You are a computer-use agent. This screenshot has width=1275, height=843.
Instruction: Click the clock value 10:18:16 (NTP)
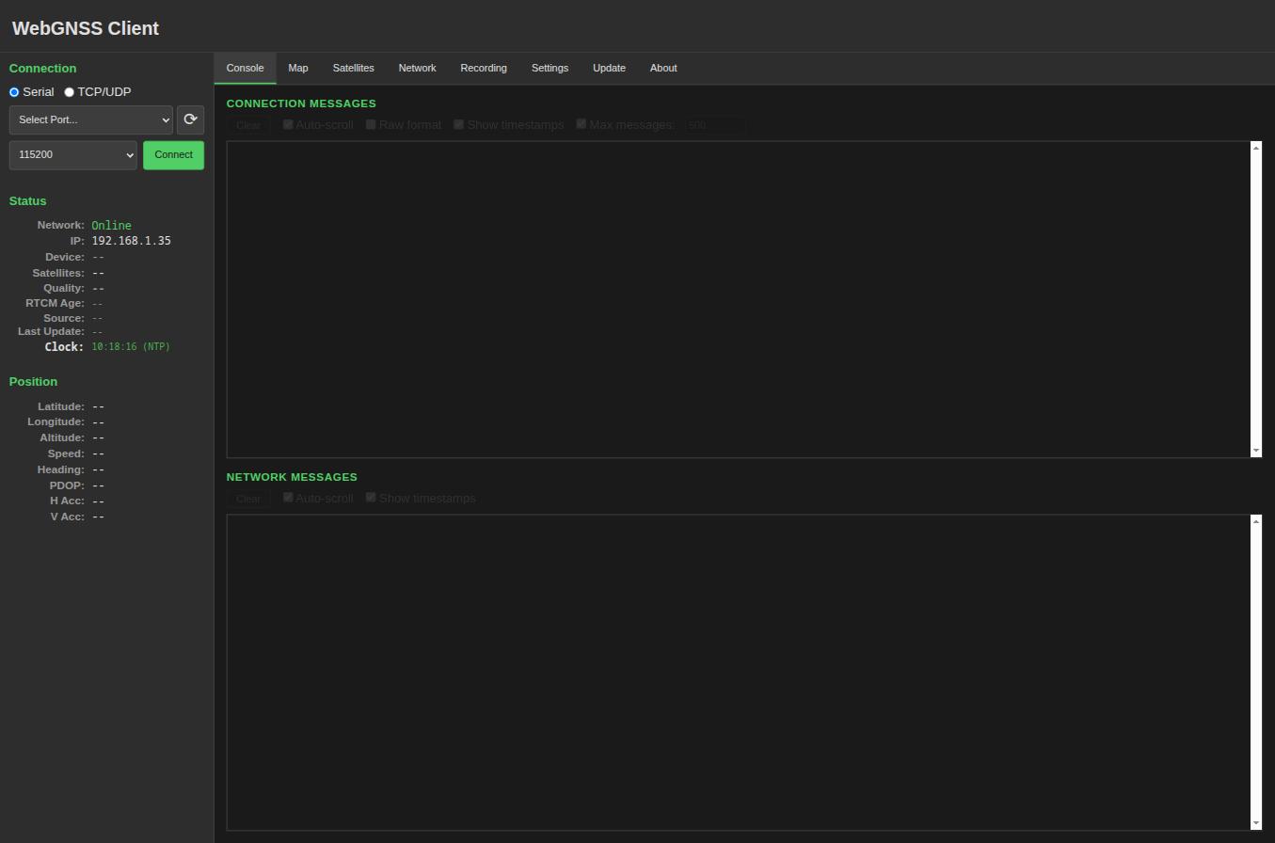pos(131,347)
